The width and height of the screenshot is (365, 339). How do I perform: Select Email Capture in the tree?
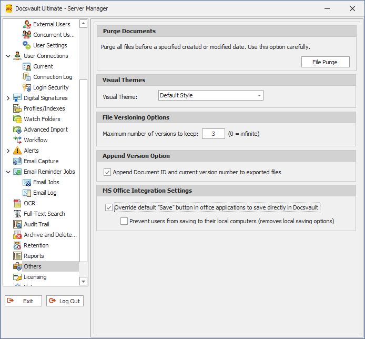[41, 161]
